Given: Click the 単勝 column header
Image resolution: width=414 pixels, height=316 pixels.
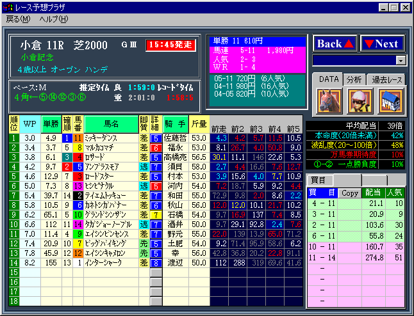Looking at the screenshot, I should click(51, 123).
